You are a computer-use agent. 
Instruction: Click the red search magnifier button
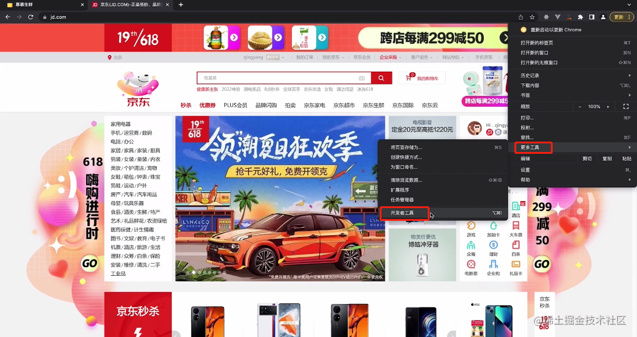[381, 78]
